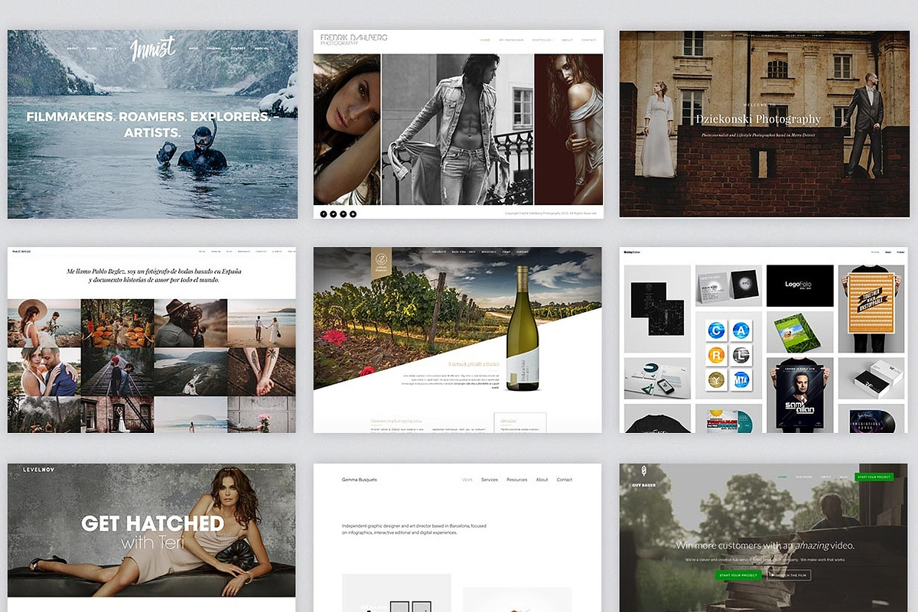918x612 pixels.
Task: Open the Journal page on Inmist site
Action: click(x=214, y=48)
